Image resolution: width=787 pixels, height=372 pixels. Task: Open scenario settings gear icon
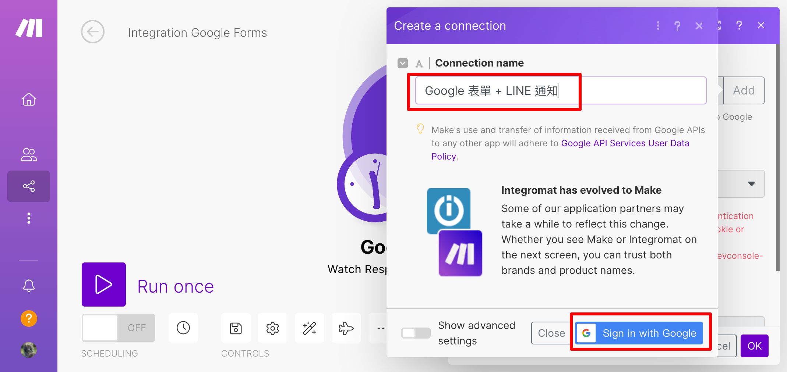pos(273,328)
